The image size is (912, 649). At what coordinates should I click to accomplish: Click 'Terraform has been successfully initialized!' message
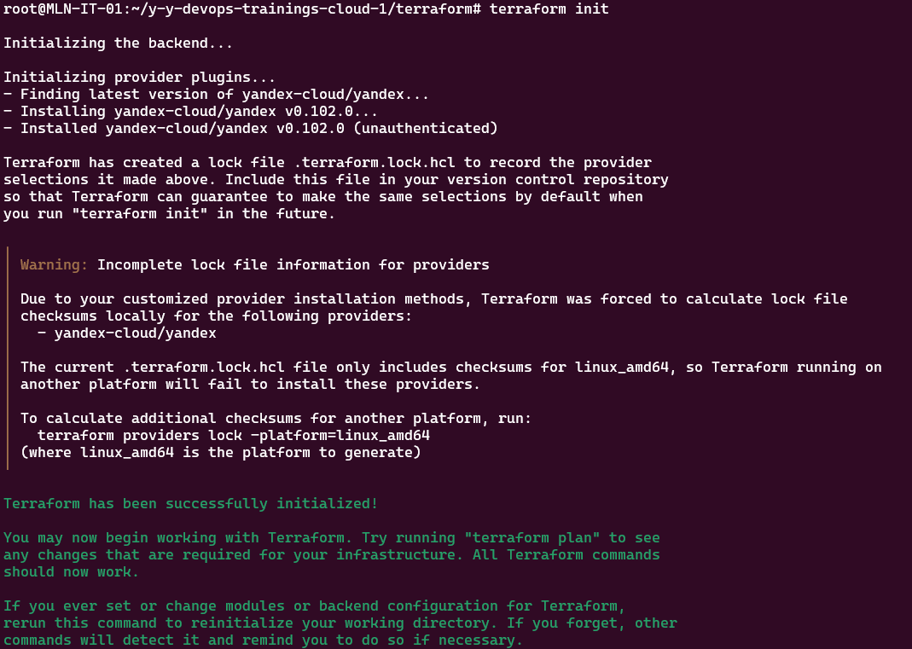[191, 504]
